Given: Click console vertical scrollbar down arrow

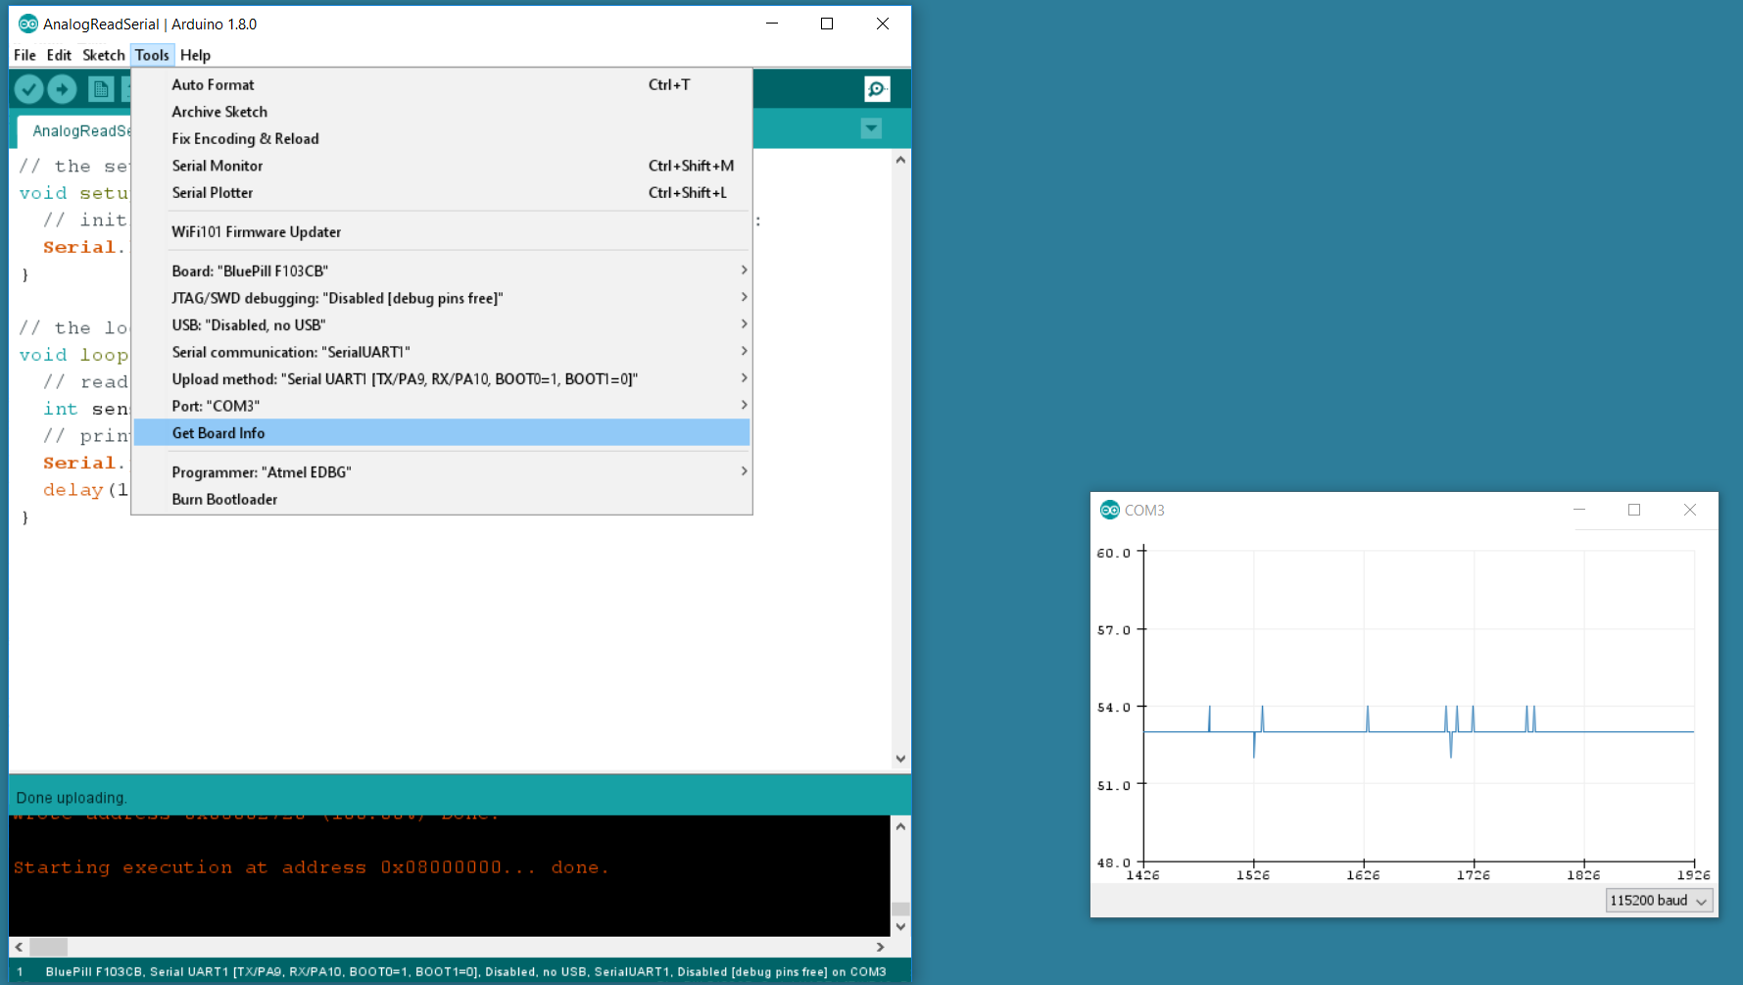Looking at the screenshot, I should [x=900, y=926].
